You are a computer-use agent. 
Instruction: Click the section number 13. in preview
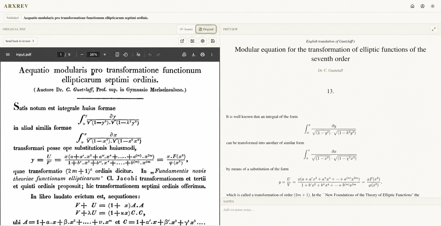(x=330, y=91)
